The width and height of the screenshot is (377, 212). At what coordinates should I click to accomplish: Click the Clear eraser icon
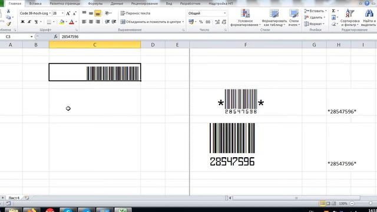[x=334, y=24]
